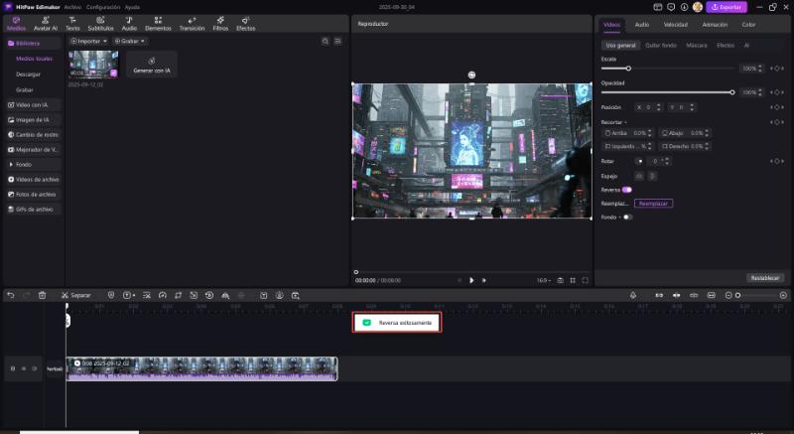The image size is (794, 434).
Task: Open the Importar dropdown
Action: point(87,41)
